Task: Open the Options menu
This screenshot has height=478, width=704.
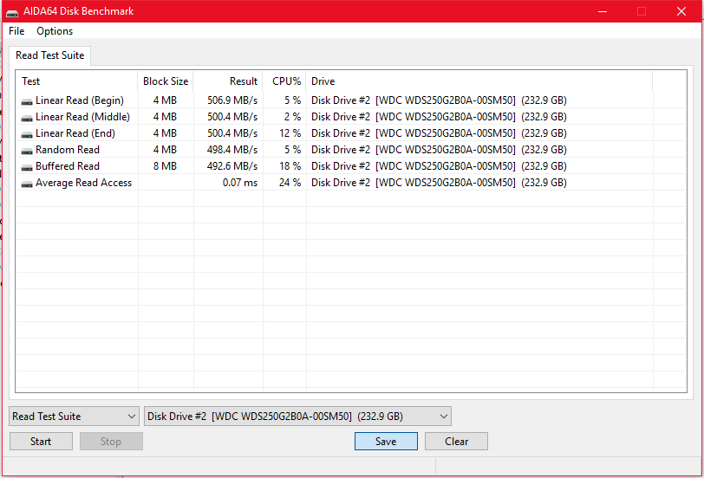Action: tap(55, 31)
